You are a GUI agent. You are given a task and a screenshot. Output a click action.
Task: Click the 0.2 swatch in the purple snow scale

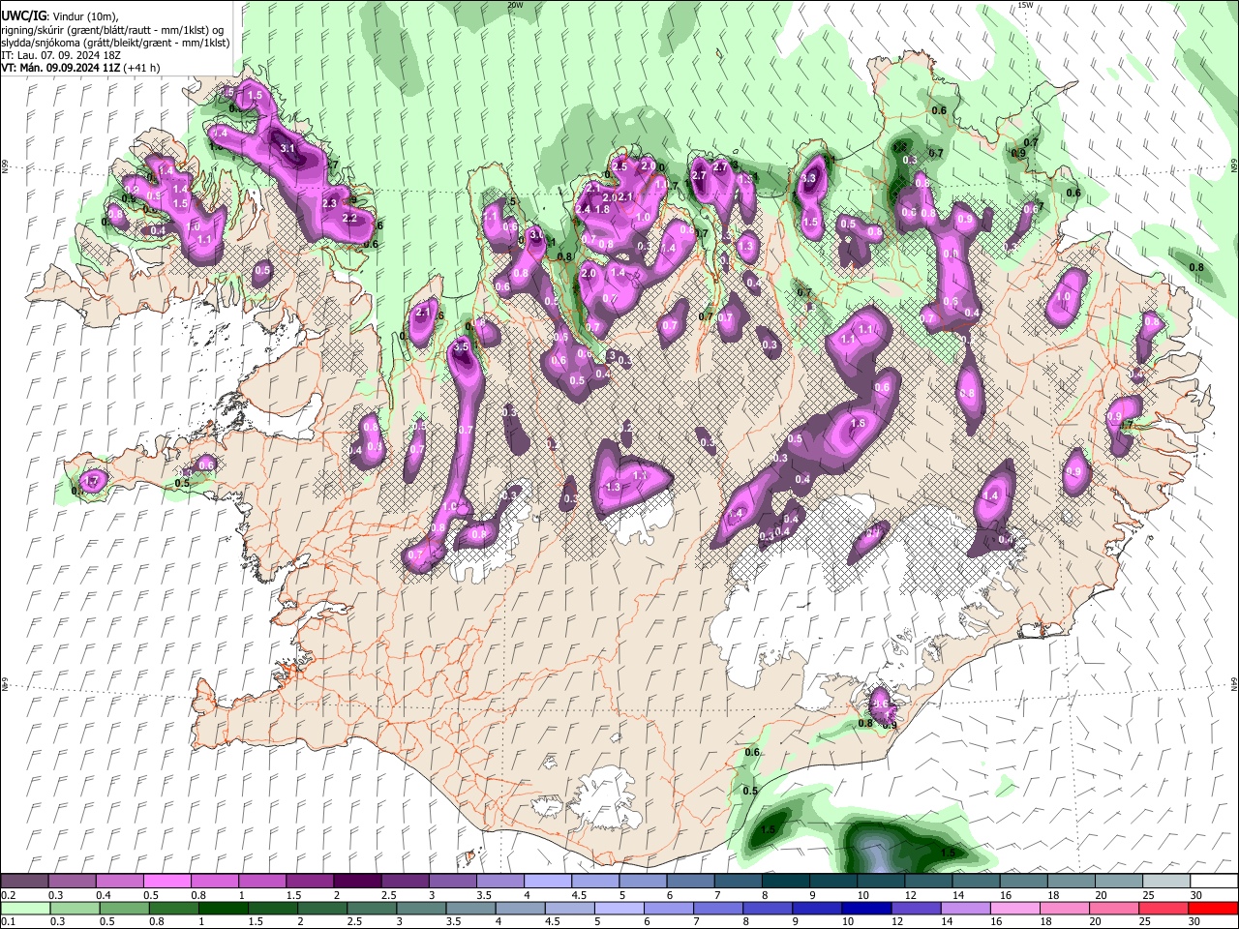(24, 882)
